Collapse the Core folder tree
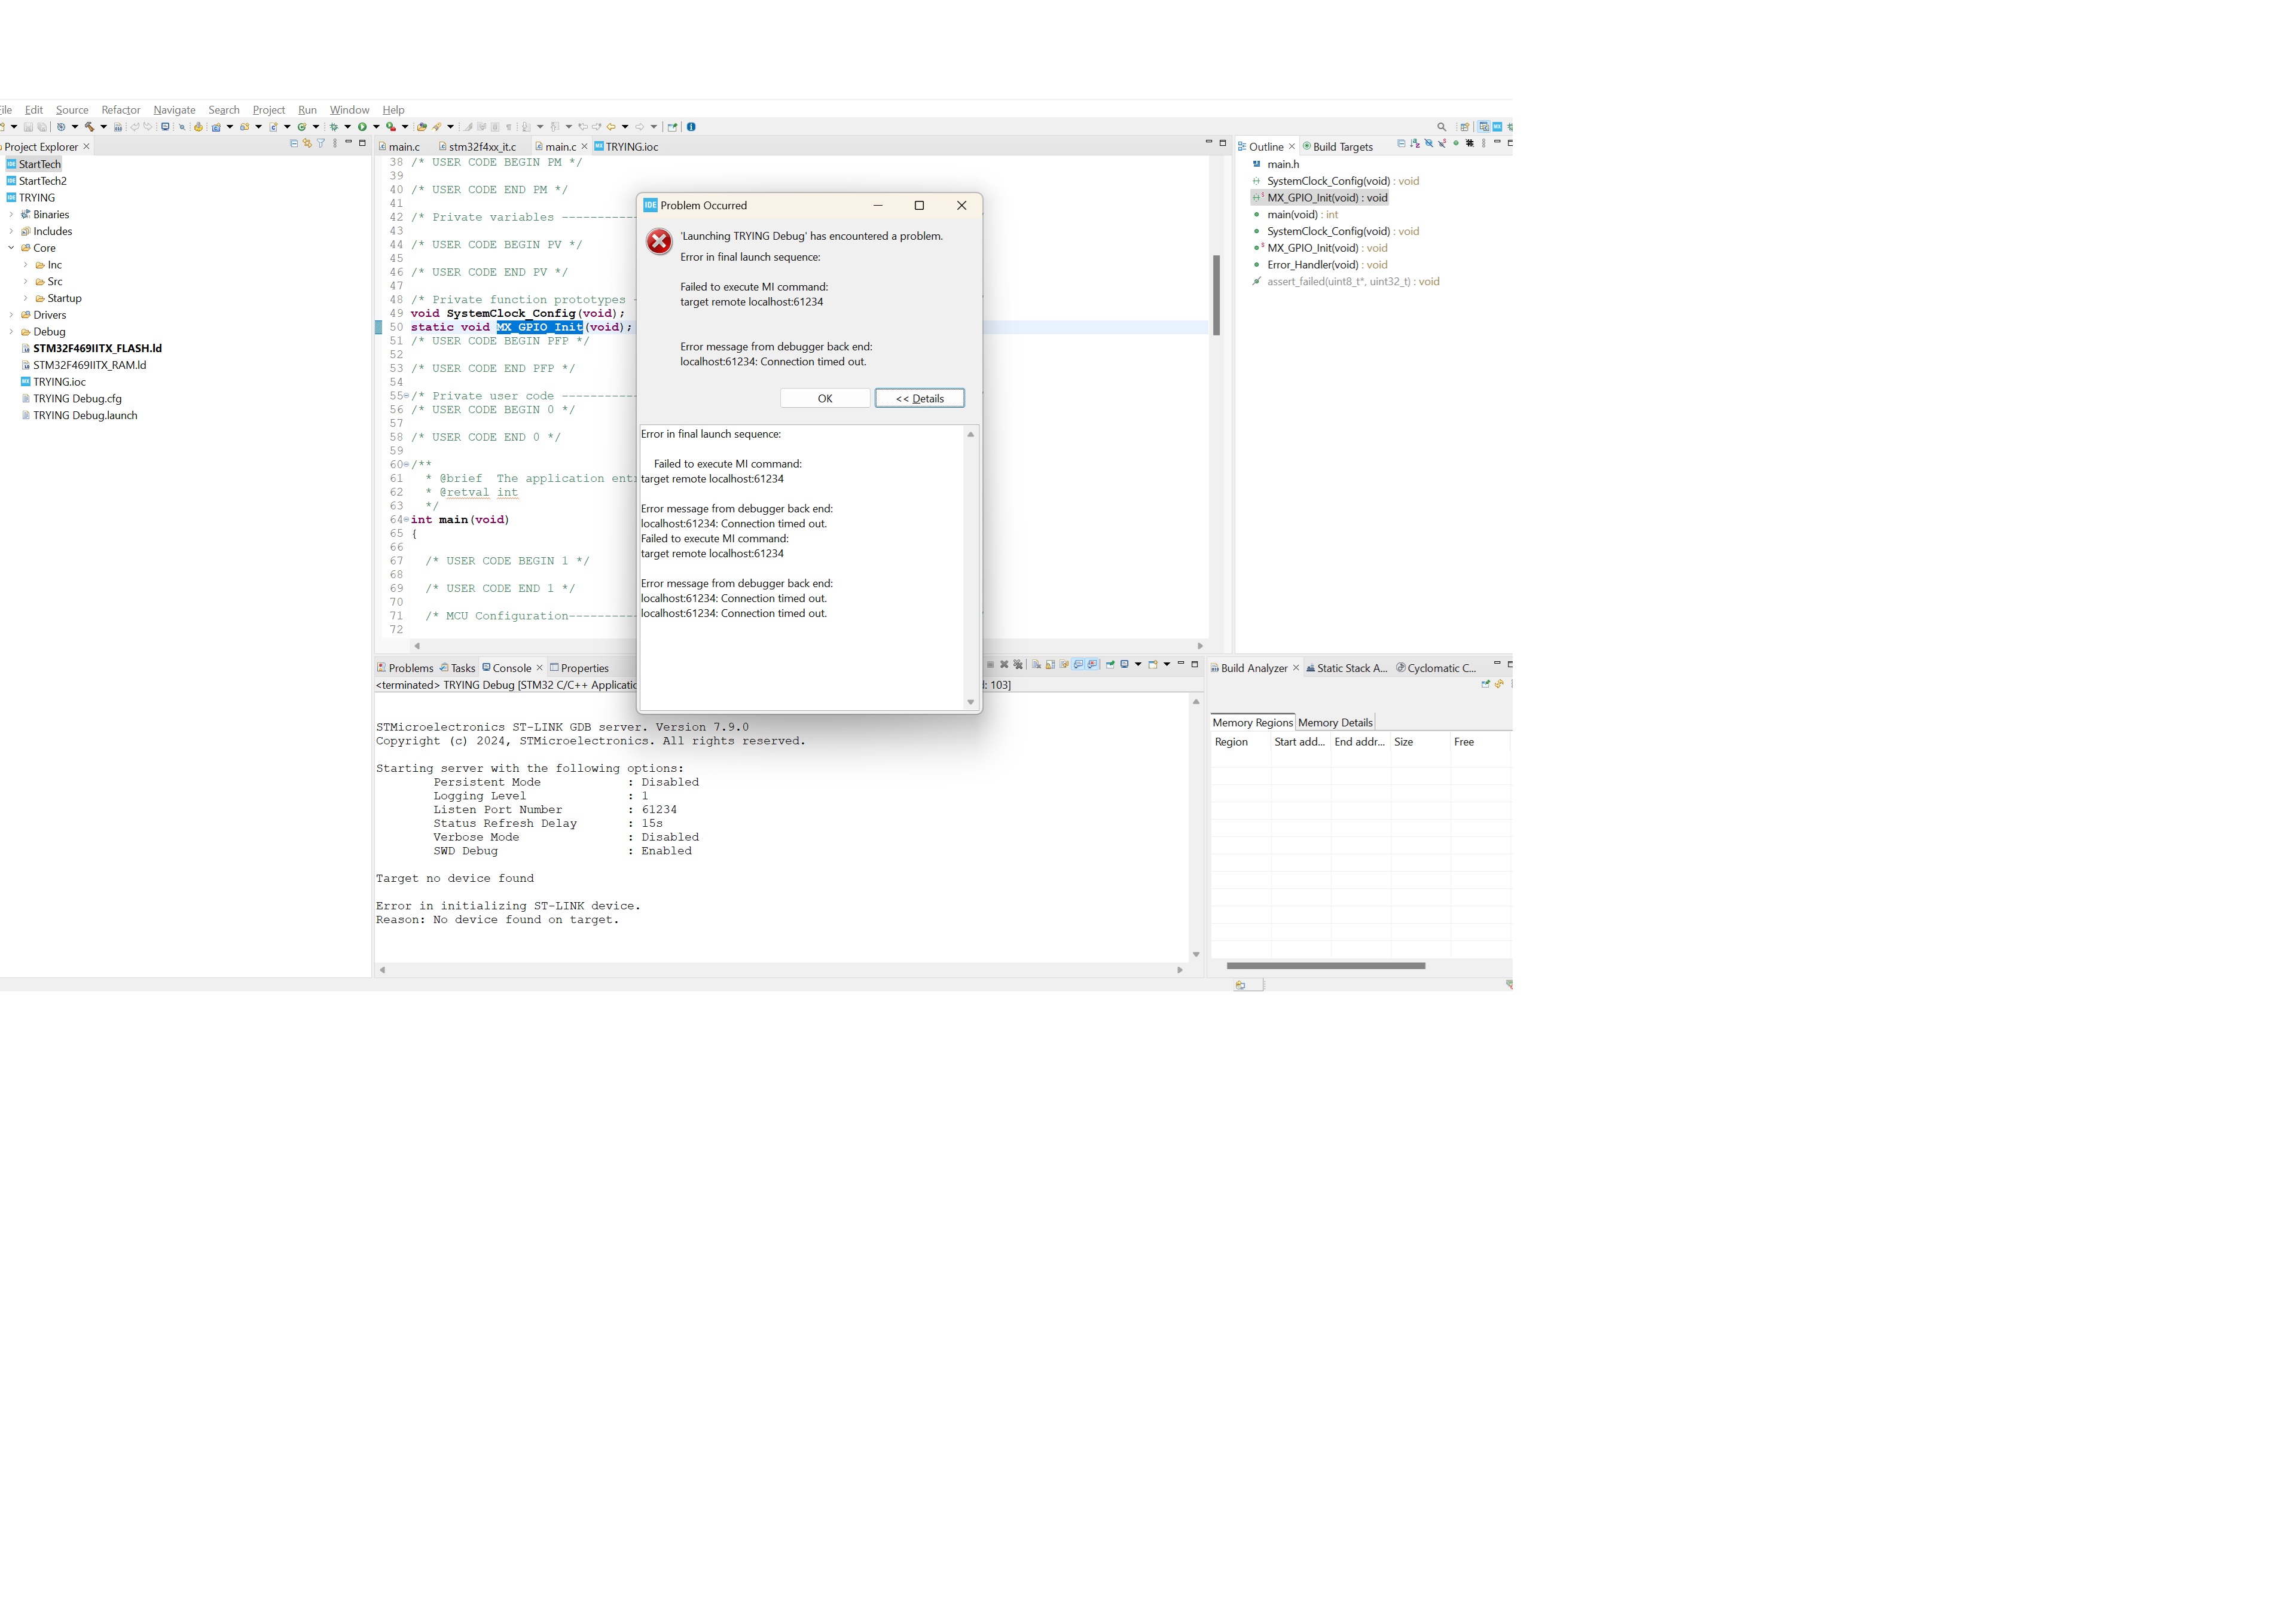The image size is (2296, 1604). pos(11,248)
